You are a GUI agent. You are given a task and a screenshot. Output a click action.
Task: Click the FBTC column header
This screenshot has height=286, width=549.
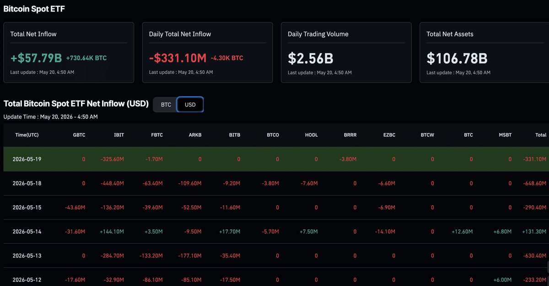tap(157, 135)
